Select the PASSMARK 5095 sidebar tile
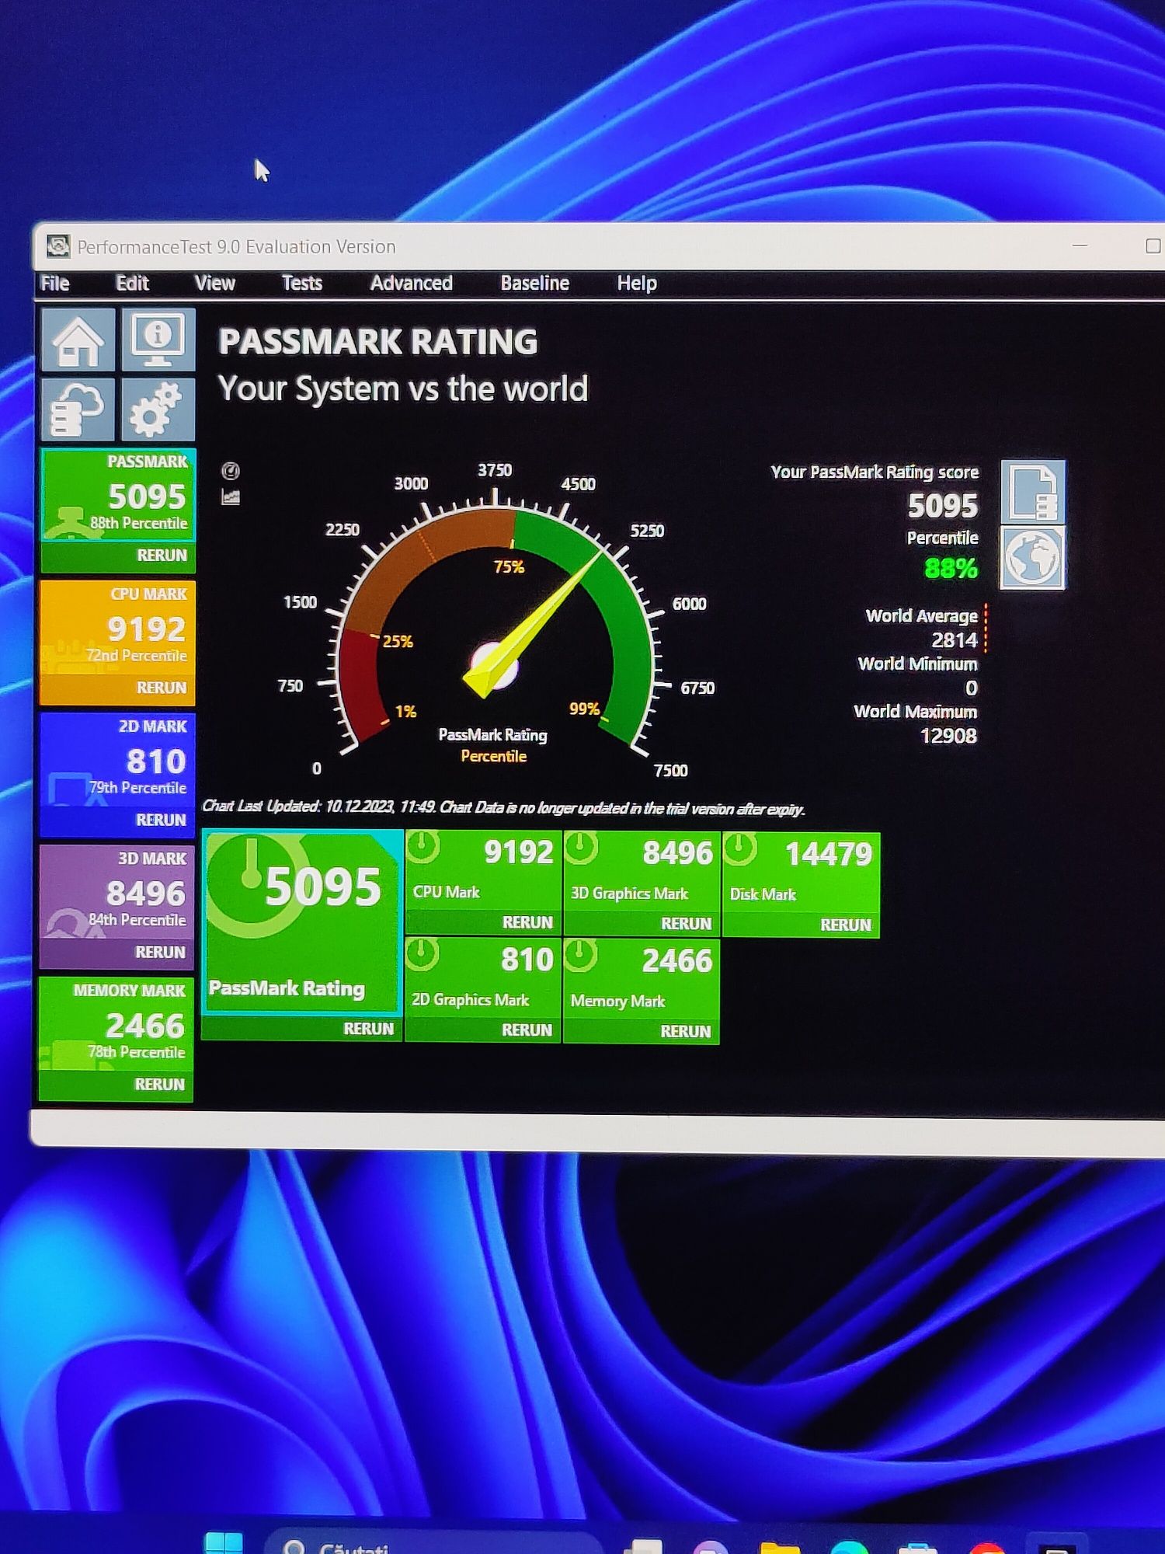Viewport: 1165px width, 1554px height. pos(118,495)
